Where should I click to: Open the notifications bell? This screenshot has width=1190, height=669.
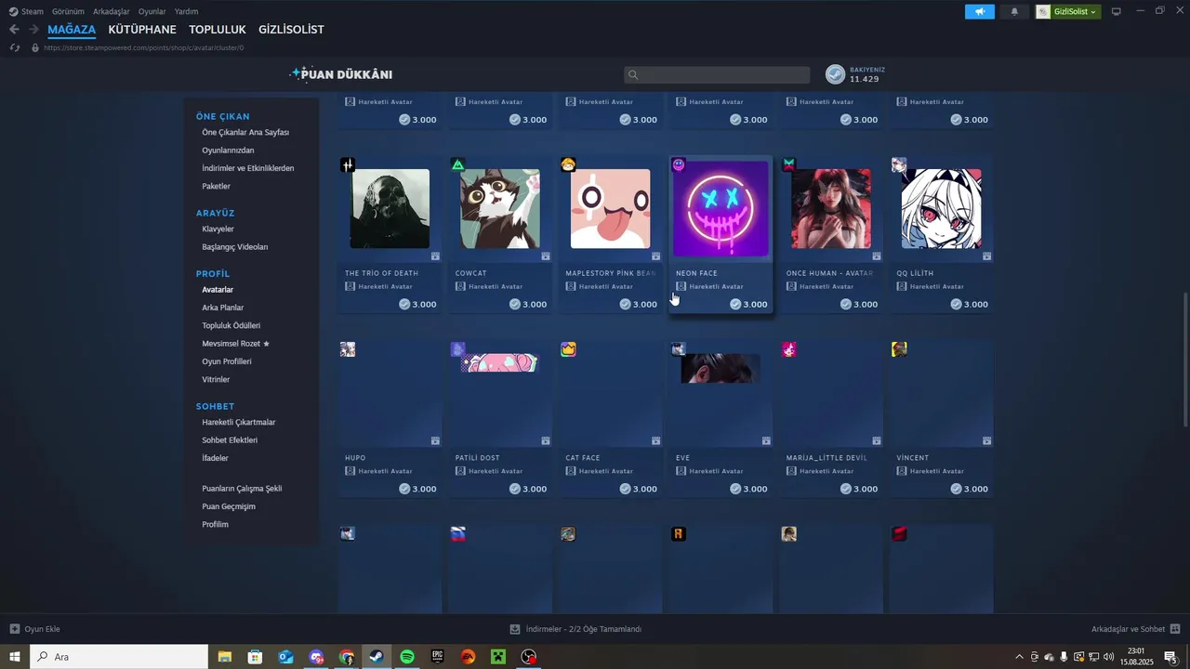(1014, 11)
